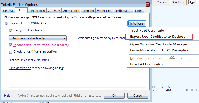Select the Performance tab

pyautogui.click(x=123, y=11)
